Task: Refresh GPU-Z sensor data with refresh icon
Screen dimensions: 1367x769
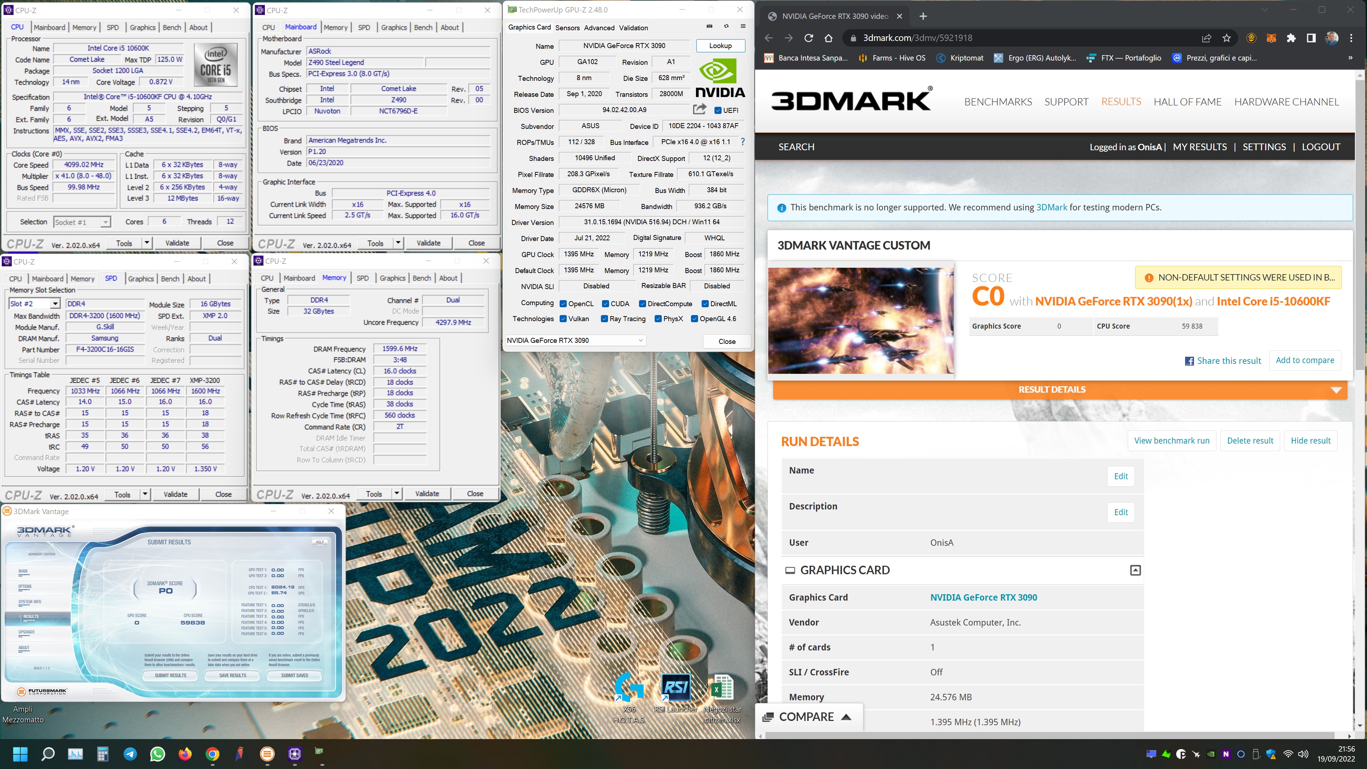Action: (x=727, y=26)
